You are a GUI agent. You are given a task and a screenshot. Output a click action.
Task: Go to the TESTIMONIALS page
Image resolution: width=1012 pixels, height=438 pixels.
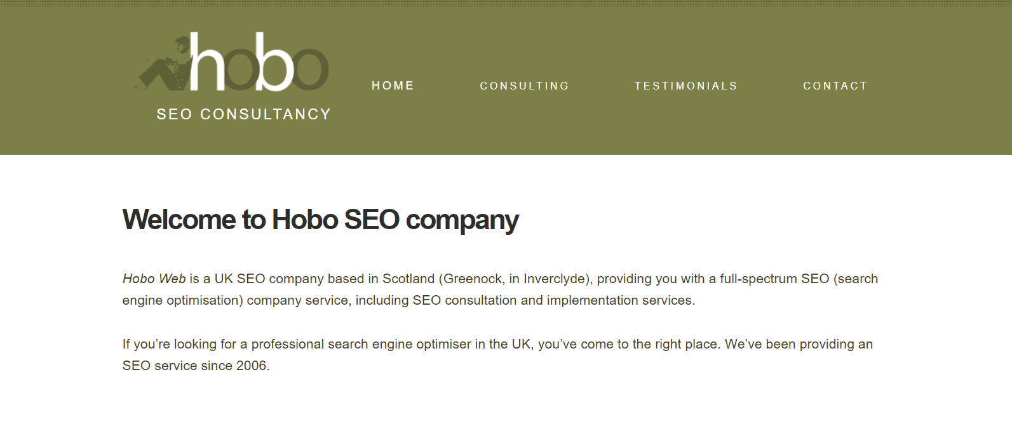tap(686, 86)
